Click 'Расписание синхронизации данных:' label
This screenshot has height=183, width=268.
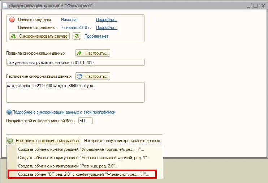pos(39,76)
